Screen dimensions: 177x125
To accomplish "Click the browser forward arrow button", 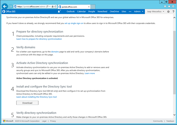I will 11,6.
